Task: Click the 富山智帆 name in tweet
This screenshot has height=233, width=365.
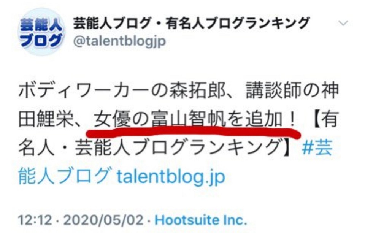Action: pos(188,119)
